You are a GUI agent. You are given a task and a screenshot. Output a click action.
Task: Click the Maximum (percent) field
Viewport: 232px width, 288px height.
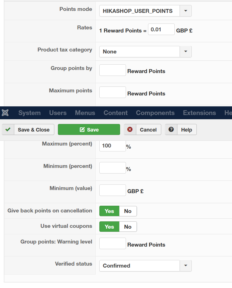pos(113,146)
